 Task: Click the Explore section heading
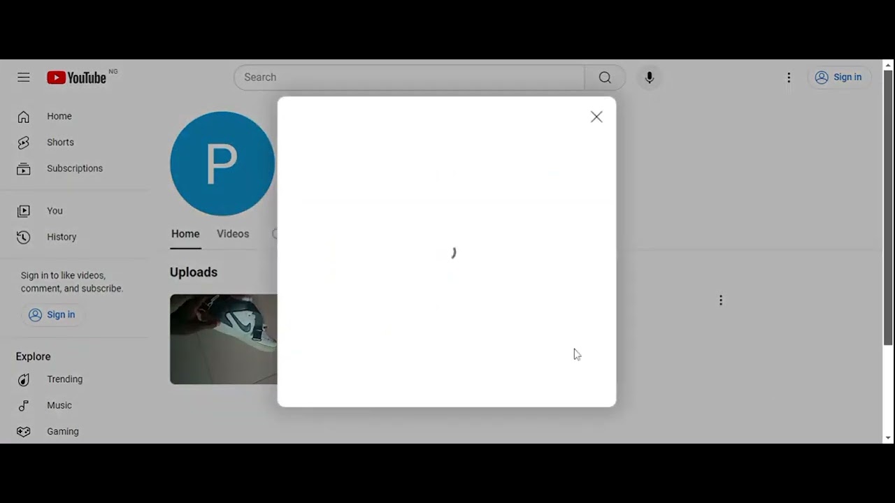pyautogui.click(x=34, y=356)
